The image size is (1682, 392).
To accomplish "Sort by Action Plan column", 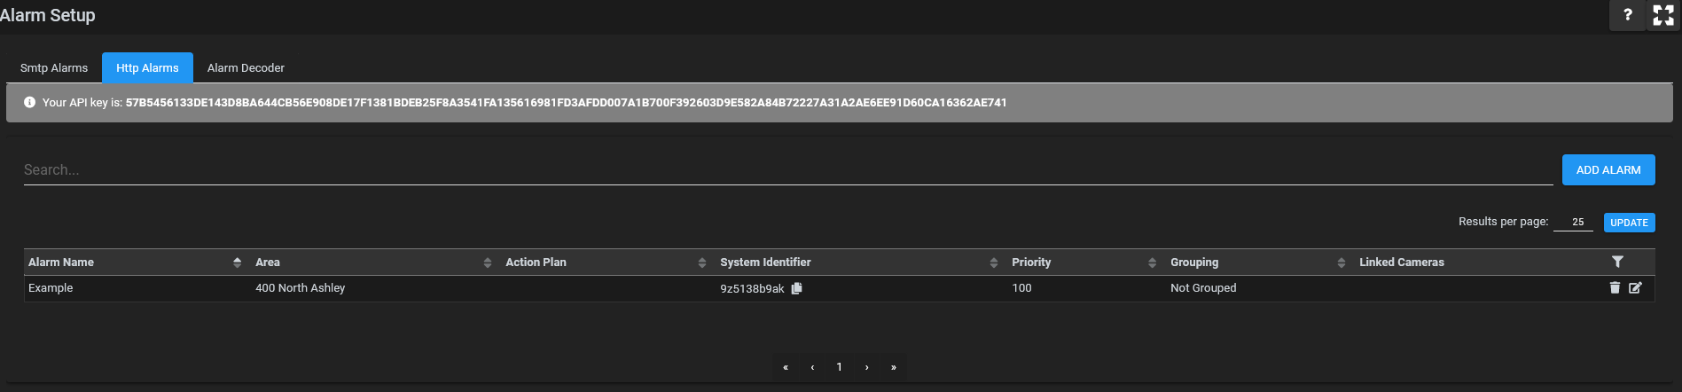I will click(701, 263).
